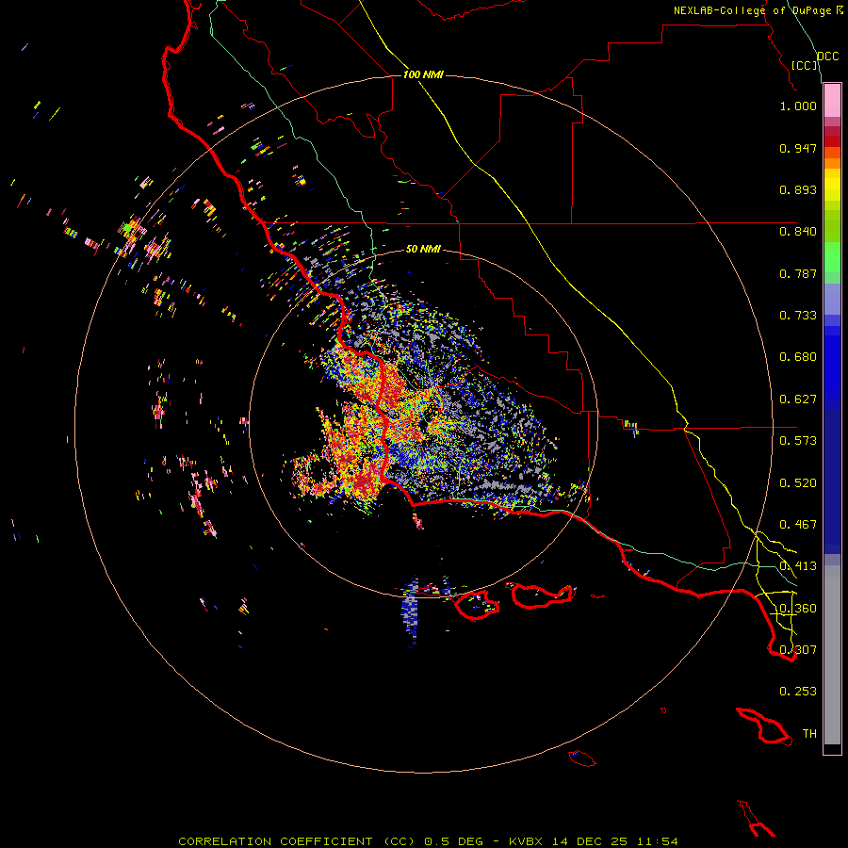Click the 50 NMI range ring label

423,249
